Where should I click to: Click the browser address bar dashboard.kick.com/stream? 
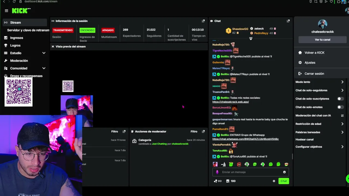[41, 1]
